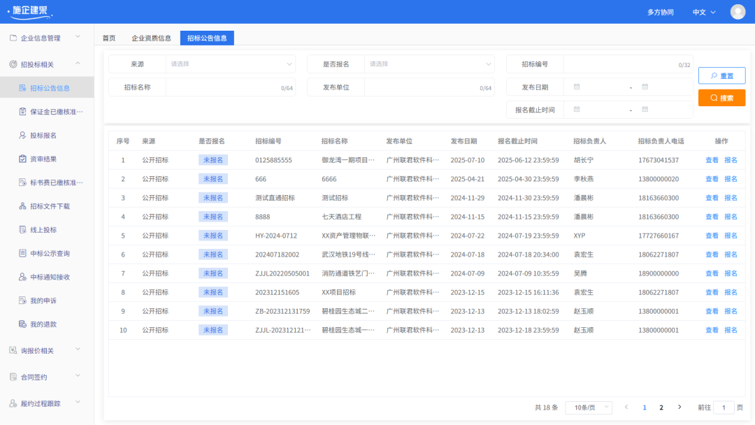This screenshot has width=755, height=425.
Task: Switch to the 首页 tab
Action: tap(109, 38)
